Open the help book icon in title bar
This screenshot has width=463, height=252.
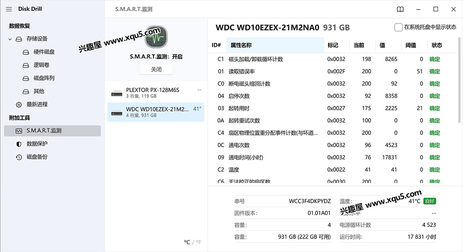tap(400, 9)
